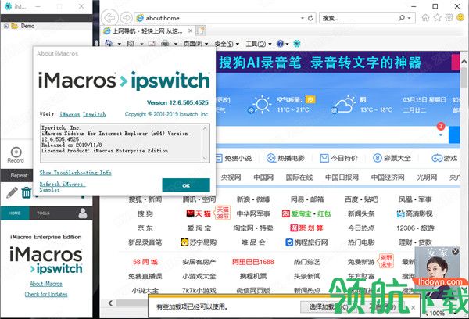469x319 pixels.
Task: Switch to the HOME tab in iMacros sidebar
Action: tap(15, 213)
